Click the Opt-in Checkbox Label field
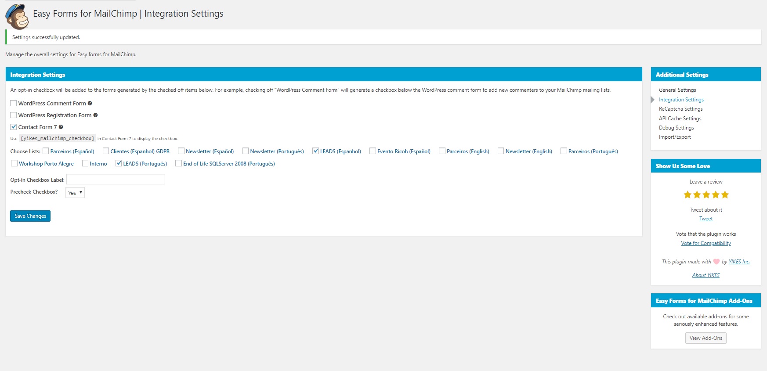 (116, 179)
